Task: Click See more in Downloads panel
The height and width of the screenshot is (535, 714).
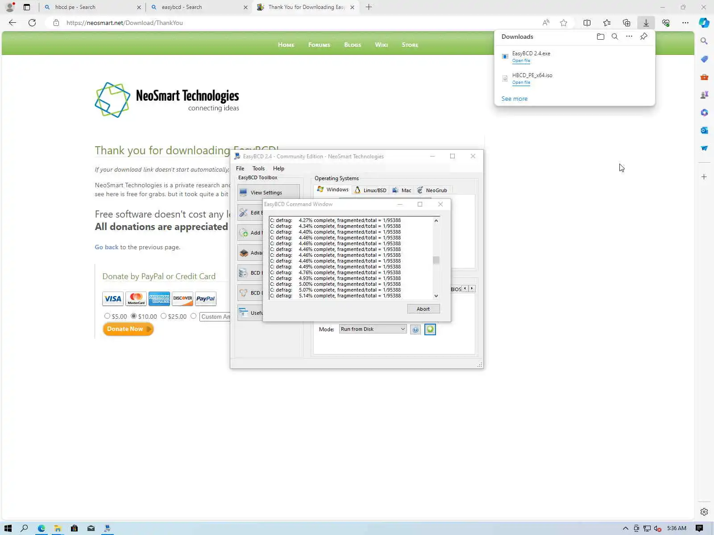Action: coord(514,99)
